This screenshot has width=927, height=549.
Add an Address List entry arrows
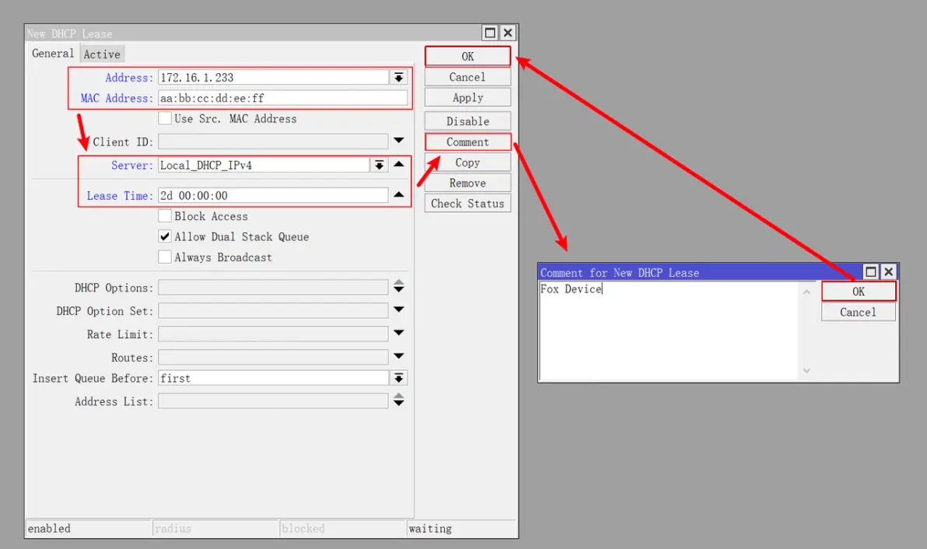coord(398,400)
